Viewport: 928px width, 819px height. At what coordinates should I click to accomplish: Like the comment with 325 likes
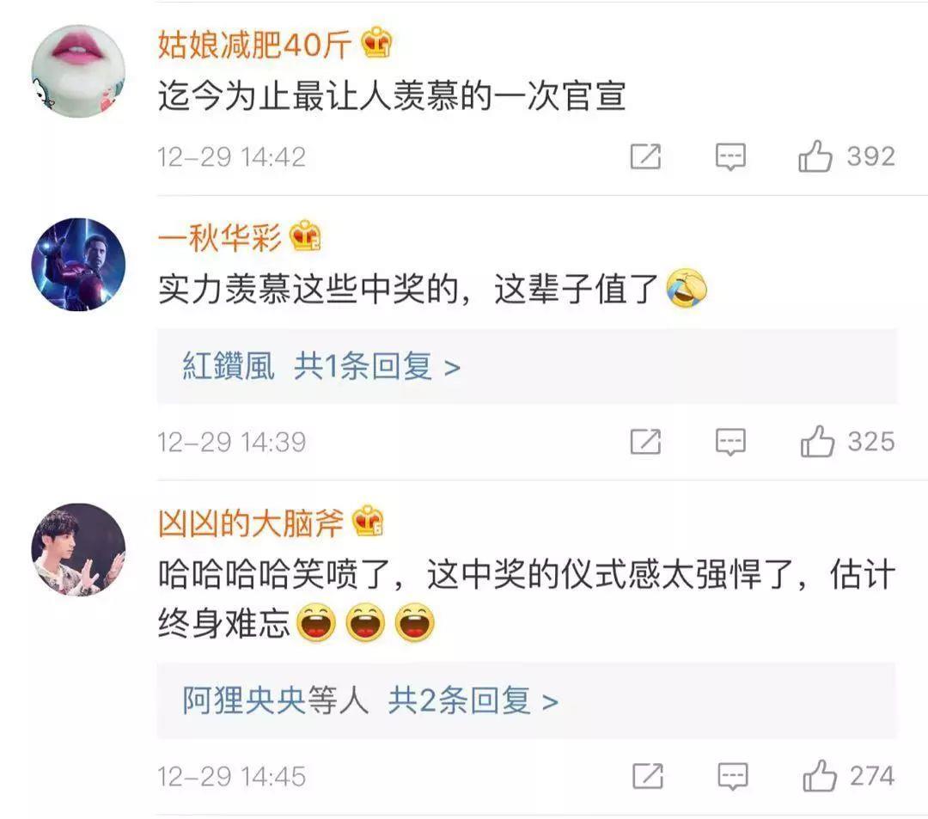point(817,442)
